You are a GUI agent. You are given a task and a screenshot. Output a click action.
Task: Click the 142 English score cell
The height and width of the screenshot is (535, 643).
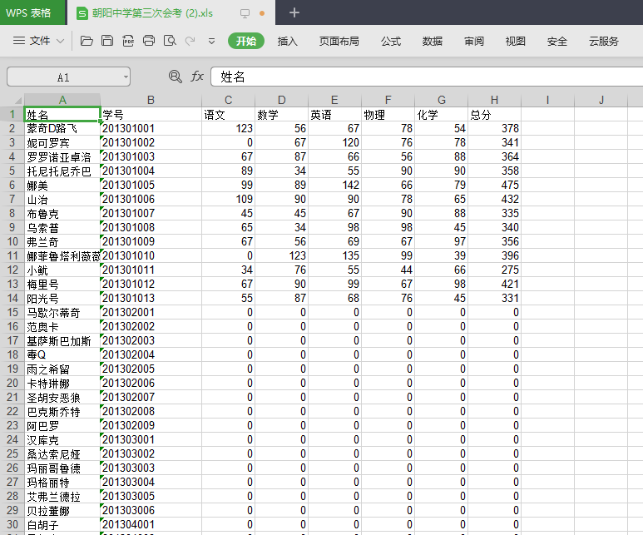point(334,185)
